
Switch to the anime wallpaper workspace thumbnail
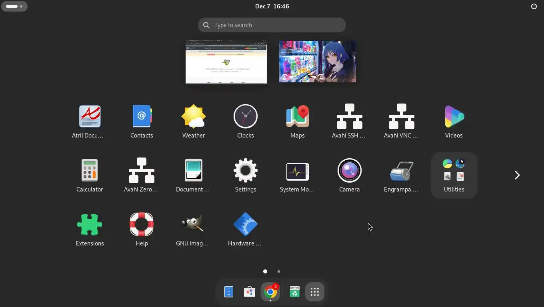[318, 62]
